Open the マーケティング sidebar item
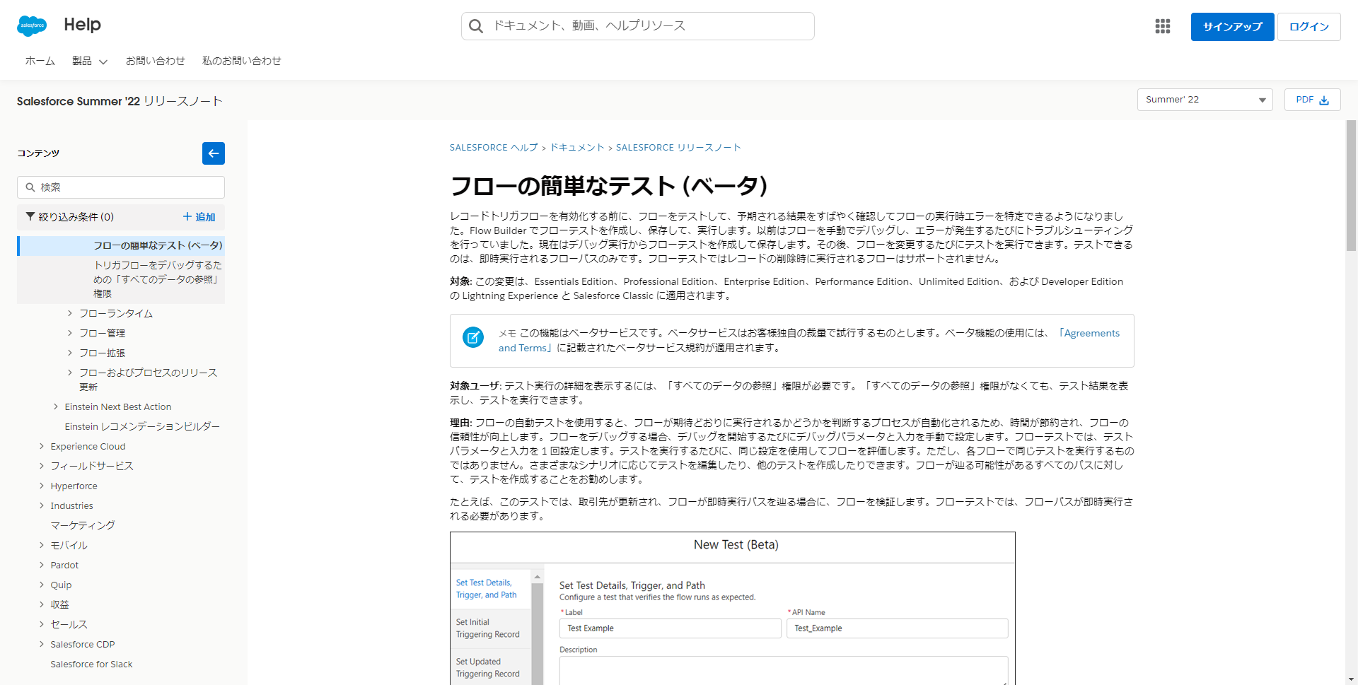The width and height of the screenshot is (1358, 685). [83, 525]
